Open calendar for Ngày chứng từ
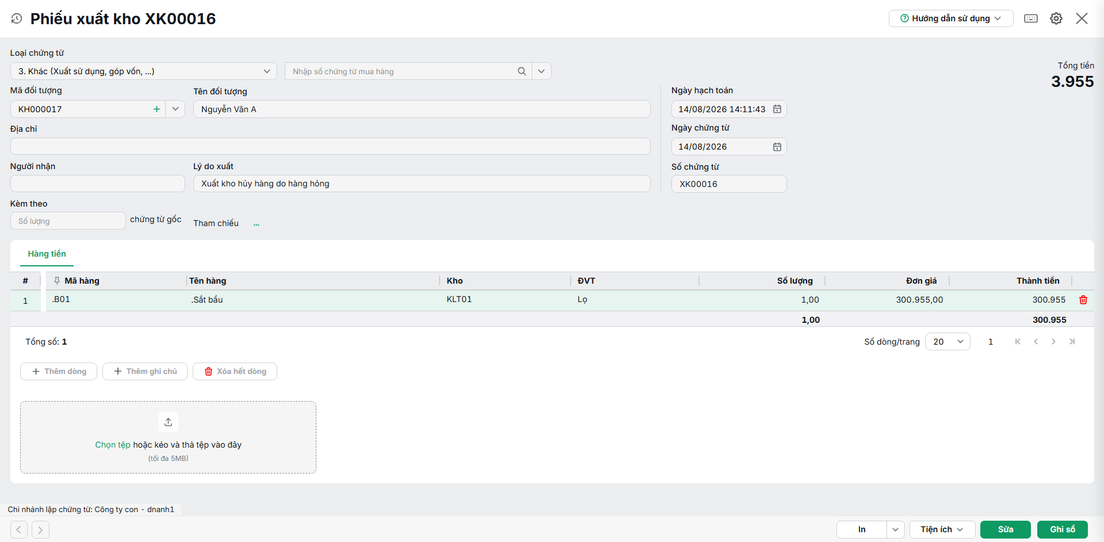The width and height of the screenshot is (1104, 542). tap(777, 147)
